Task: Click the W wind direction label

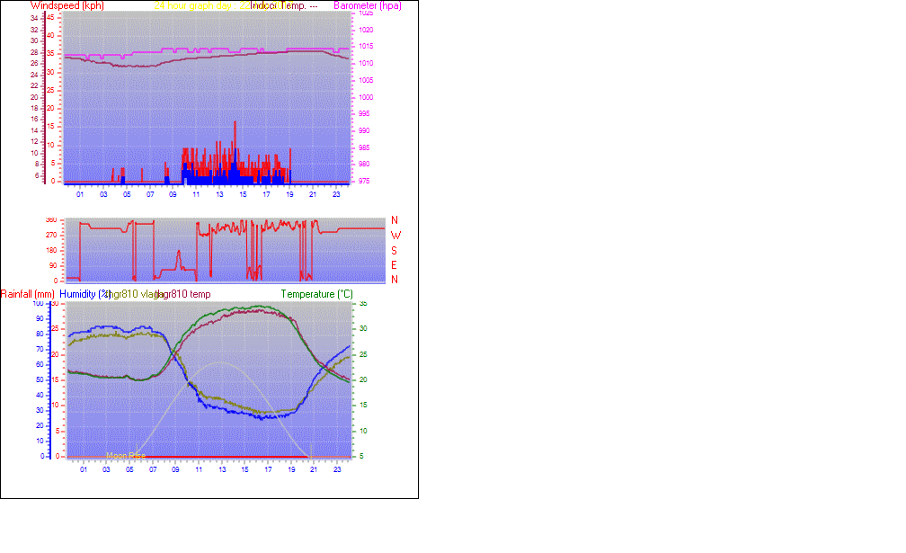Action: pyautogui.click(x=395, y=236)
